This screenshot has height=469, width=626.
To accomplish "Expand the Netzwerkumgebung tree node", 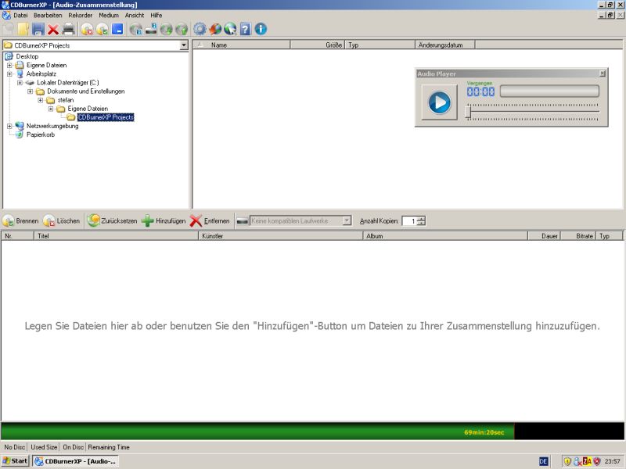I will pos(9,126).
